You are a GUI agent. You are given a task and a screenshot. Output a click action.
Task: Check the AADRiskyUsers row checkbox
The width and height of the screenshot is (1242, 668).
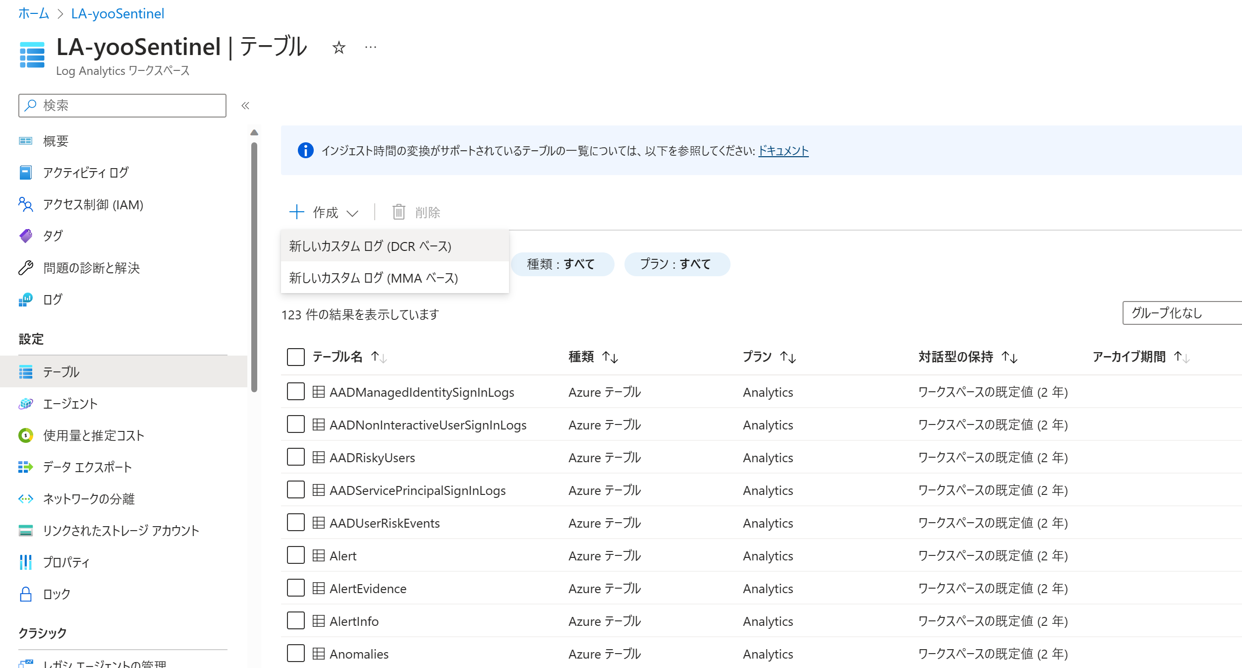(295, 457)
